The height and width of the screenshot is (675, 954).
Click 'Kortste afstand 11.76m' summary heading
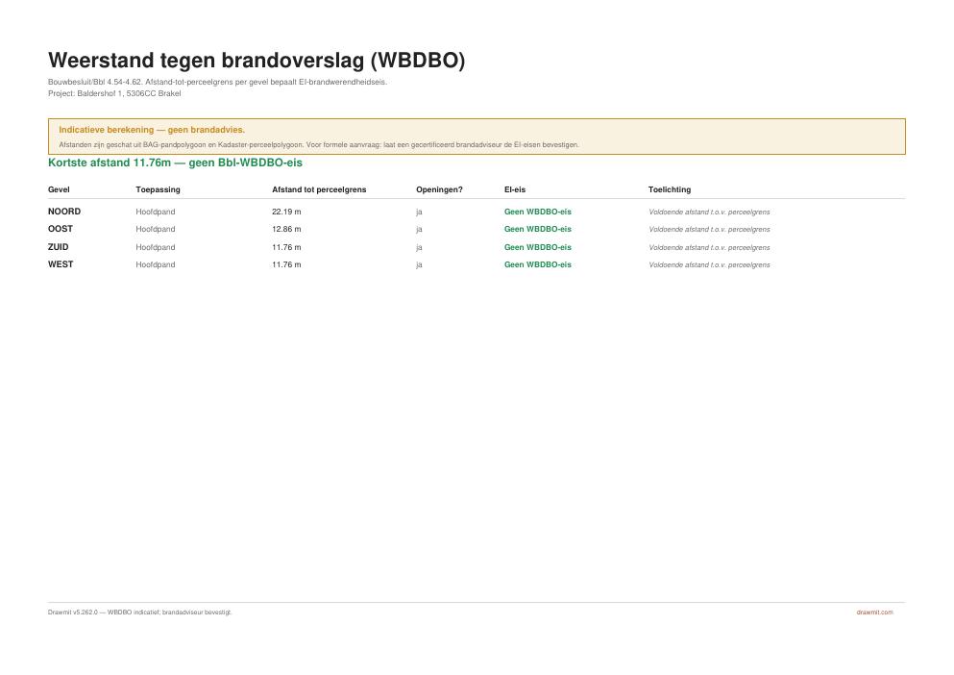click(175, 162)
